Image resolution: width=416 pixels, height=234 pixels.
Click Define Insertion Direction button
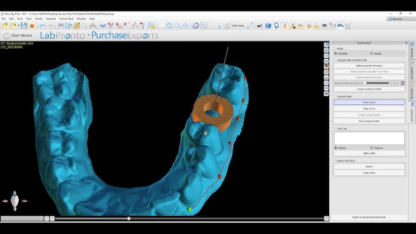369,65
